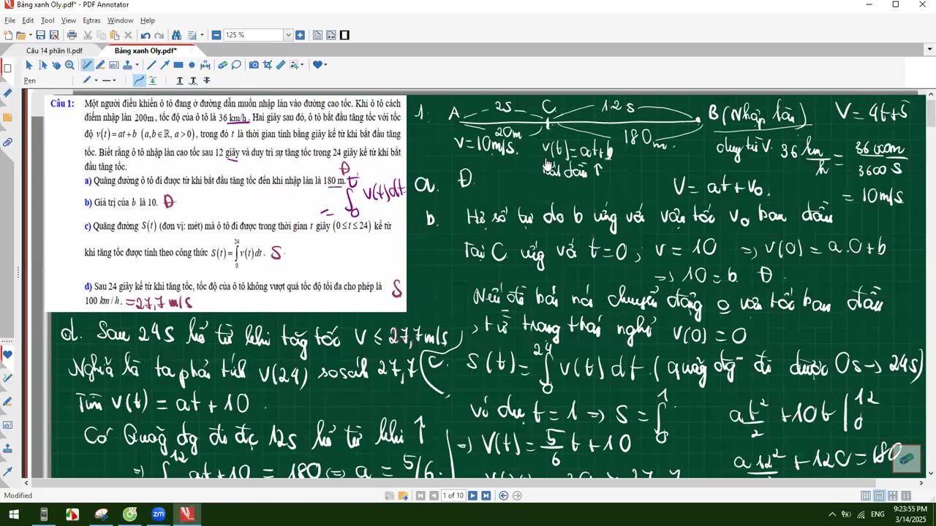Jump to the last page

[x=486, y=495]
